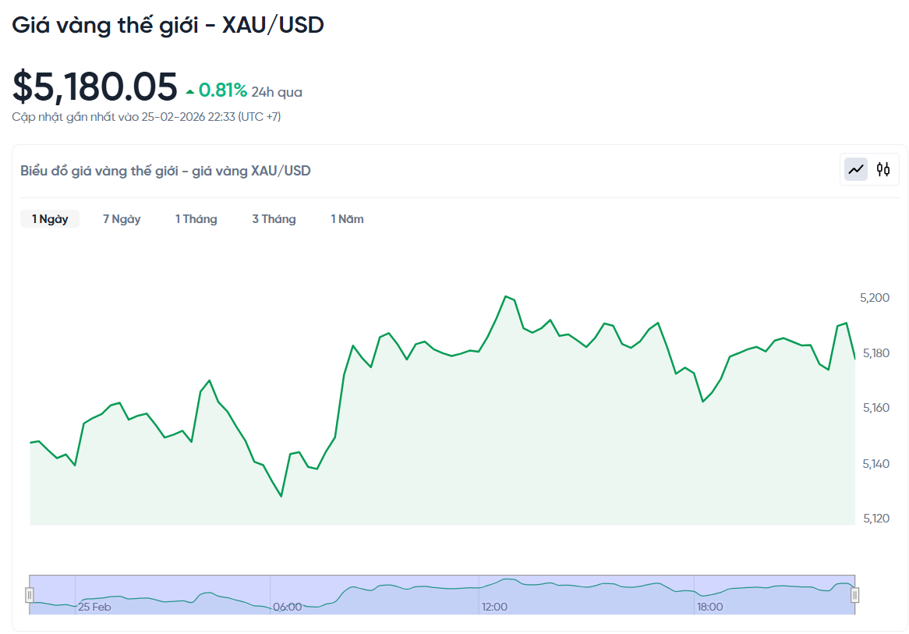Screen dimensions: 909x634
Task: Toggle the highlighted line chart mode off
Action: tap(854, 168)
